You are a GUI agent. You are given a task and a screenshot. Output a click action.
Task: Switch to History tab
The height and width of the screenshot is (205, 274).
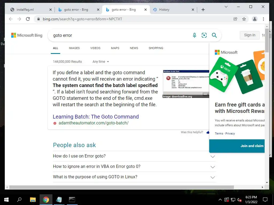pyautogui.click(x=173, y=10)
